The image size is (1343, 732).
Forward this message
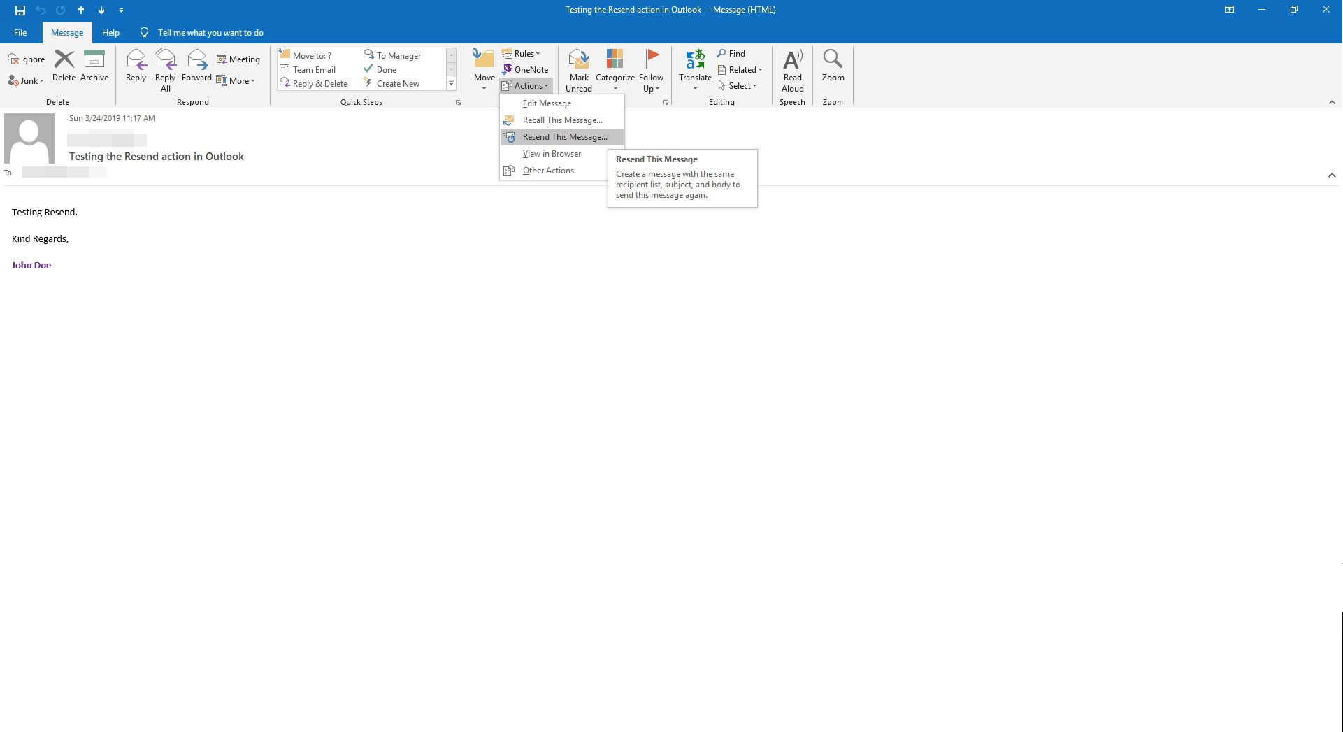tap(196, 66)
